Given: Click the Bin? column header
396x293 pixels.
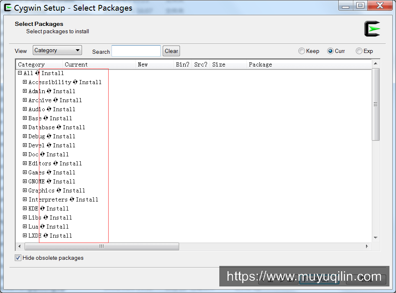Looking at the screenshot, I should (182, 64).
